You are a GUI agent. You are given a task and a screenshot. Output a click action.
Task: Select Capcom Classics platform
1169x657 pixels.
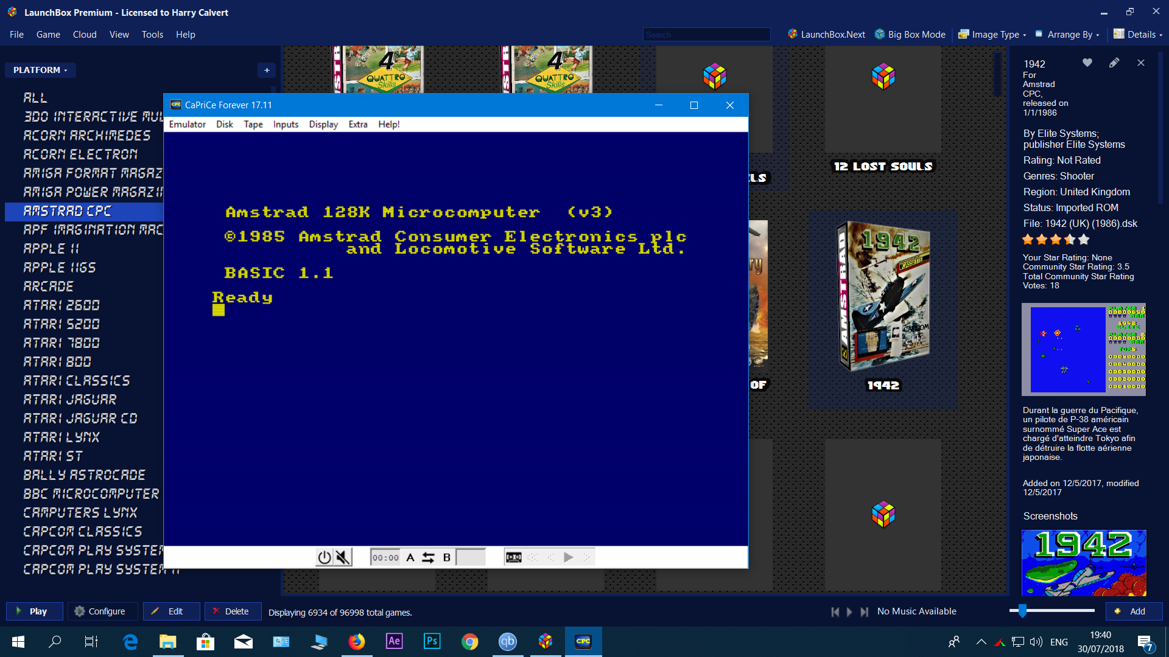pos(83,532)
